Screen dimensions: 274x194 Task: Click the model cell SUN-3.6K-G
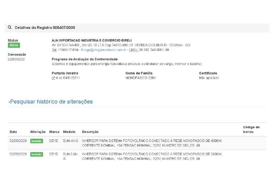click(71, 156)
